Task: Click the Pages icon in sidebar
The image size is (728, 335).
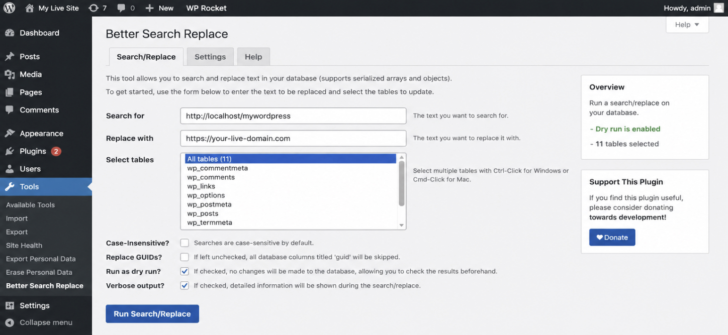Action: tap(10, 92)
